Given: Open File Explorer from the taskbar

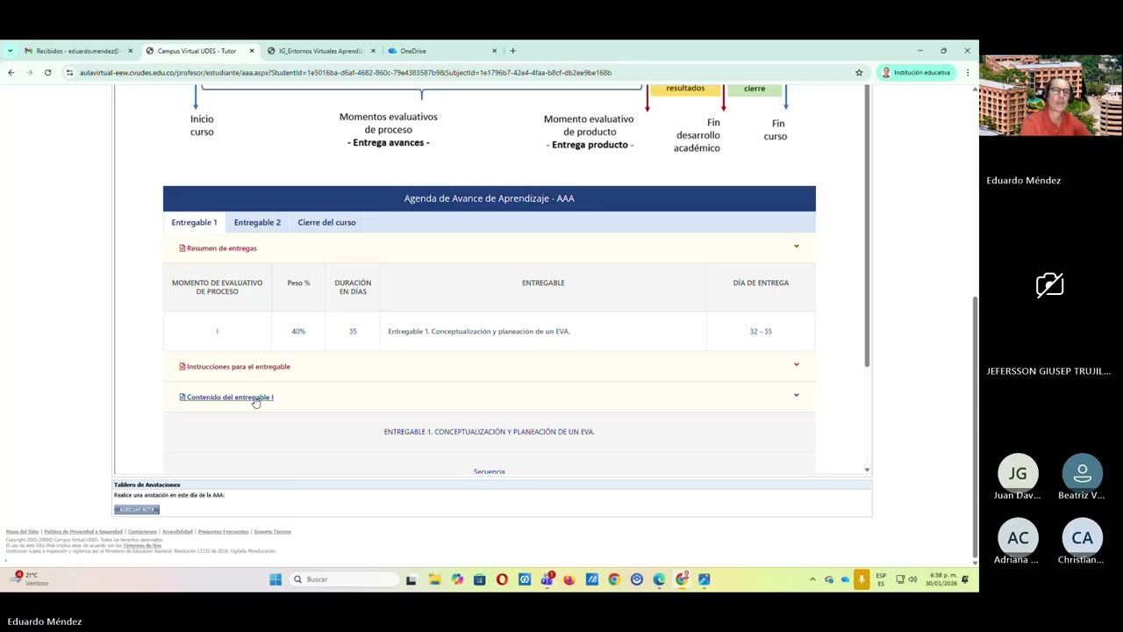Looking at the screenshot, I should 434,579.
